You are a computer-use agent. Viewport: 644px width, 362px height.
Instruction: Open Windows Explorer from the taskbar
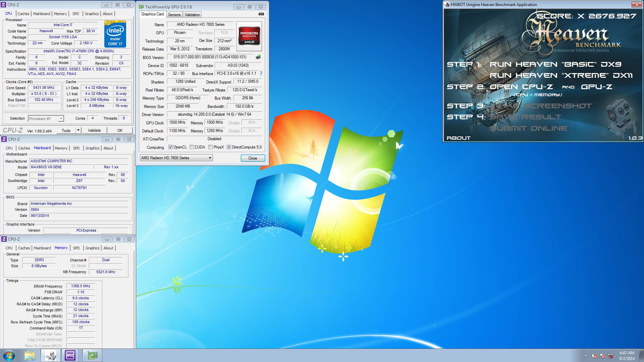tap(30, 355)
